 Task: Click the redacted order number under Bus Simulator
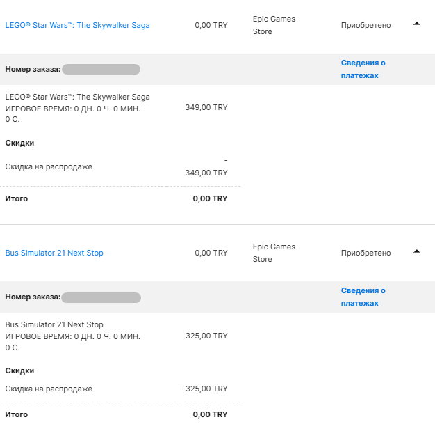[x=101, y=297]
